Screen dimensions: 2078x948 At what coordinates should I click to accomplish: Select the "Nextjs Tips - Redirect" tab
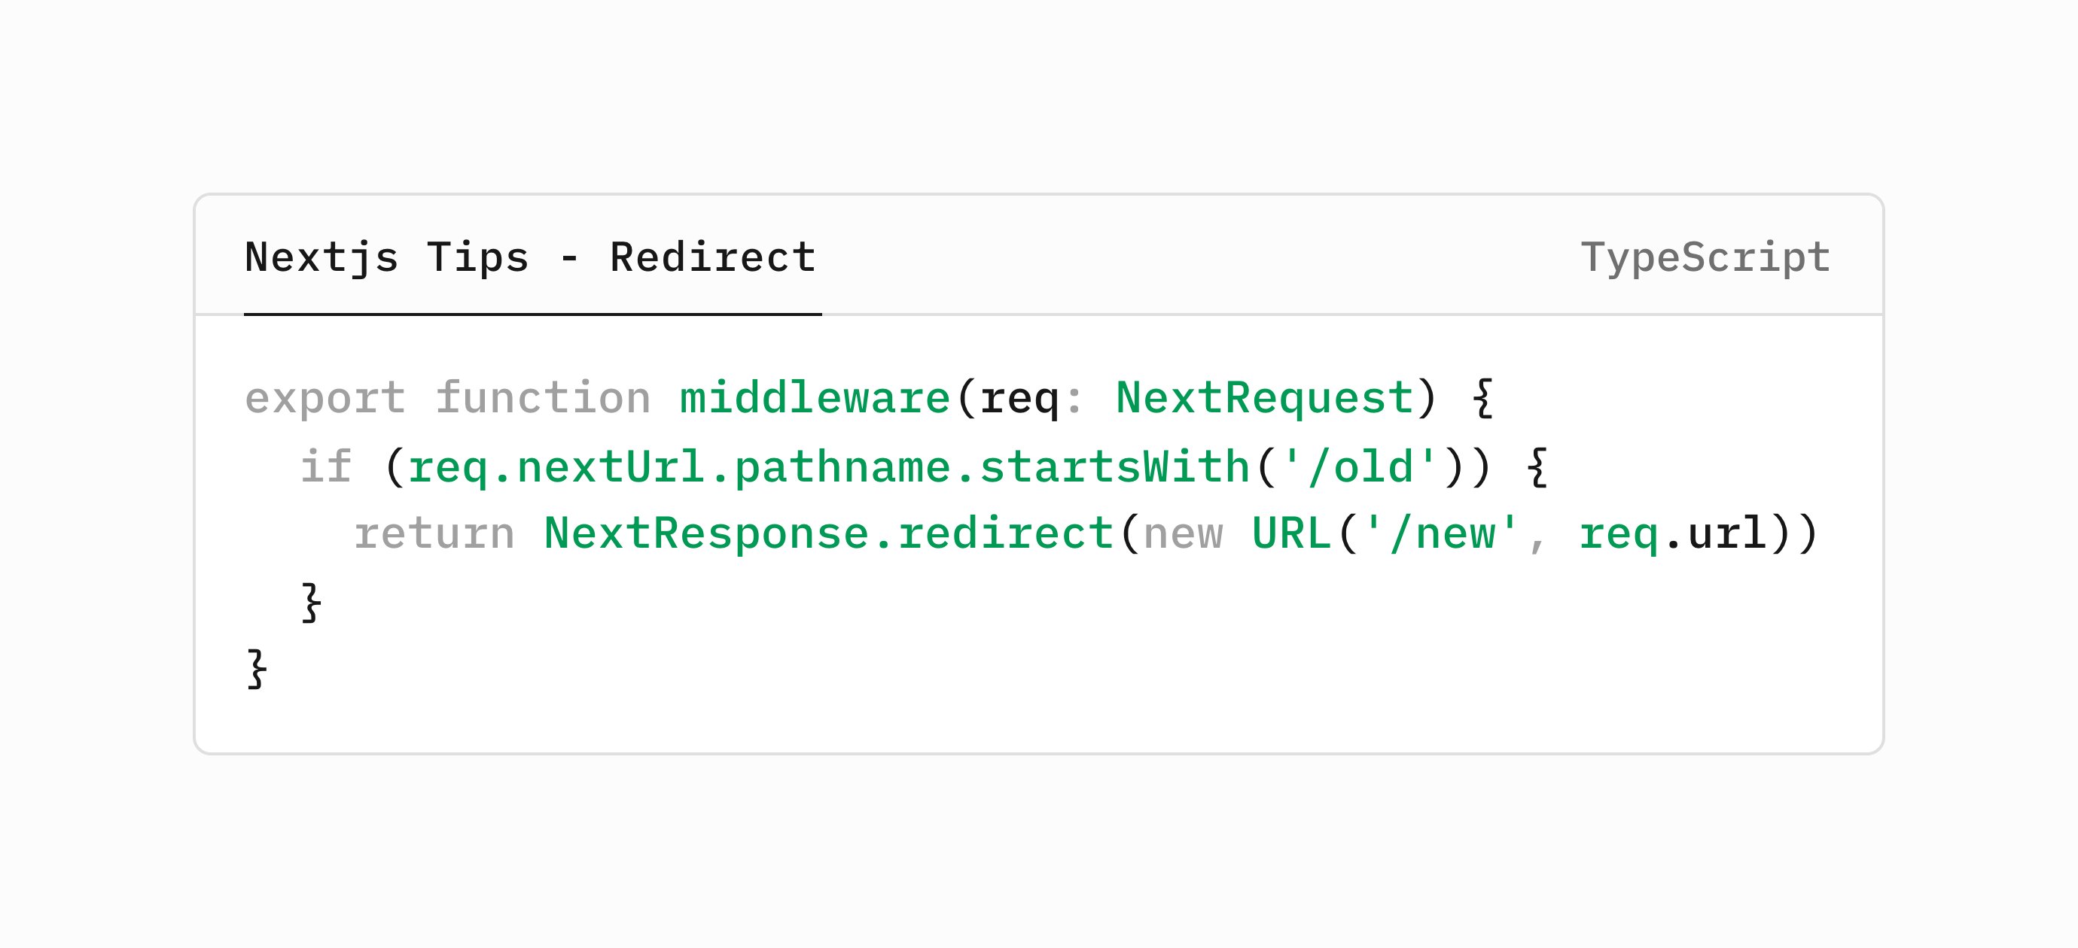click(x=530, y=258)
